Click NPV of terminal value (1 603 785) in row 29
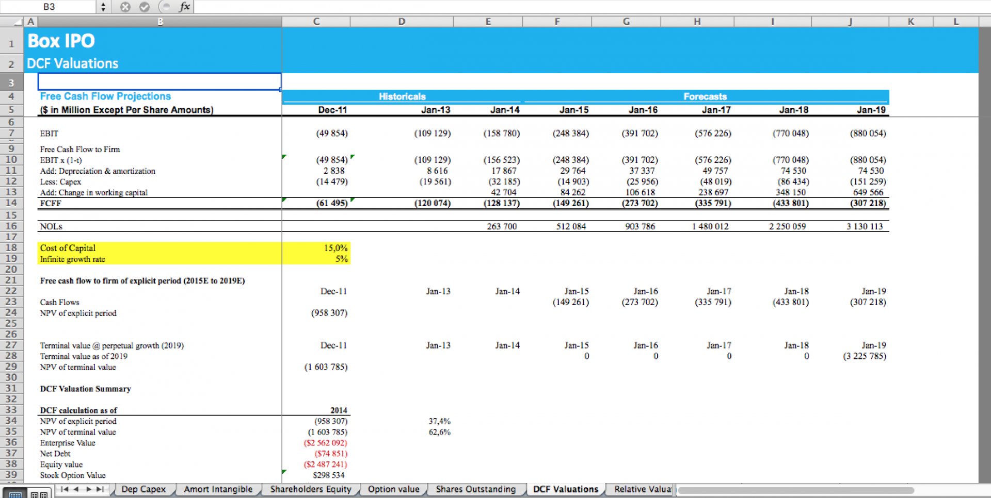The width and height of the screenshot is (991, 498). click(326, 367)
